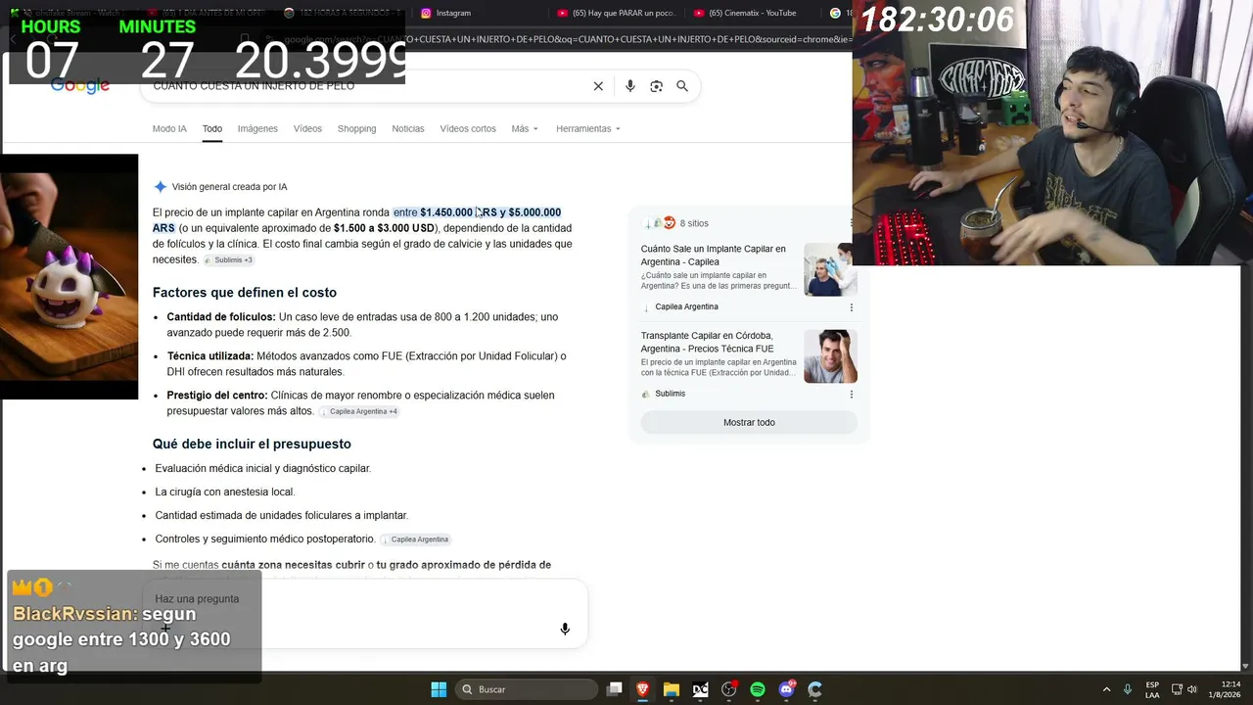Expand the Capilea Argentina +4 sources chip

click(x=359, y=412)
